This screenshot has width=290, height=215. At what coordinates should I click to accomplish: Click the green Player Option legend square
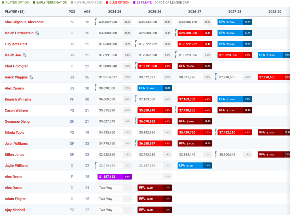point(3,3)
